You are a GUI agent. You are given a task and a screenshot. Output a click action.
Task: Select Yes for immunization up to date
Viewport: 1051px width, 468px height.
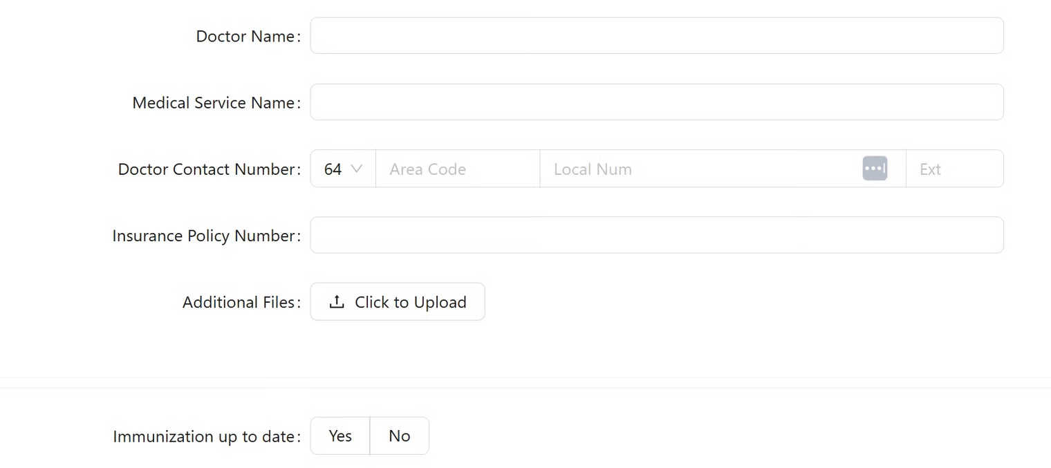(340, 436)
